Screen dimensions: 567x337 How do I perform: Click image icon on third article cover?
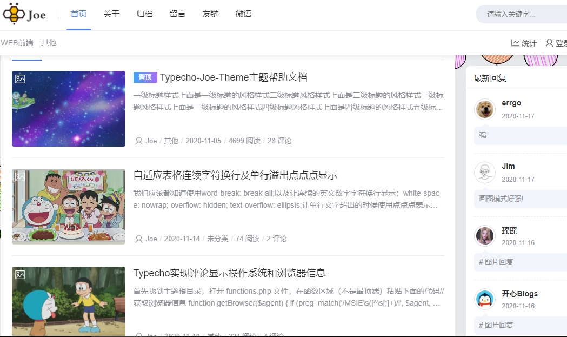[x=20, y=274]
